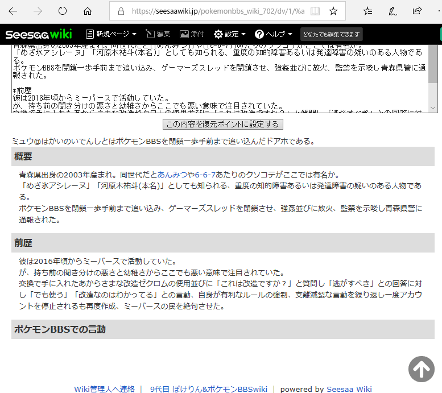Click the 編集 edit pencil icon
This screenshot has height=393, width=442.
pyautogui.click(x=150, y=34)
